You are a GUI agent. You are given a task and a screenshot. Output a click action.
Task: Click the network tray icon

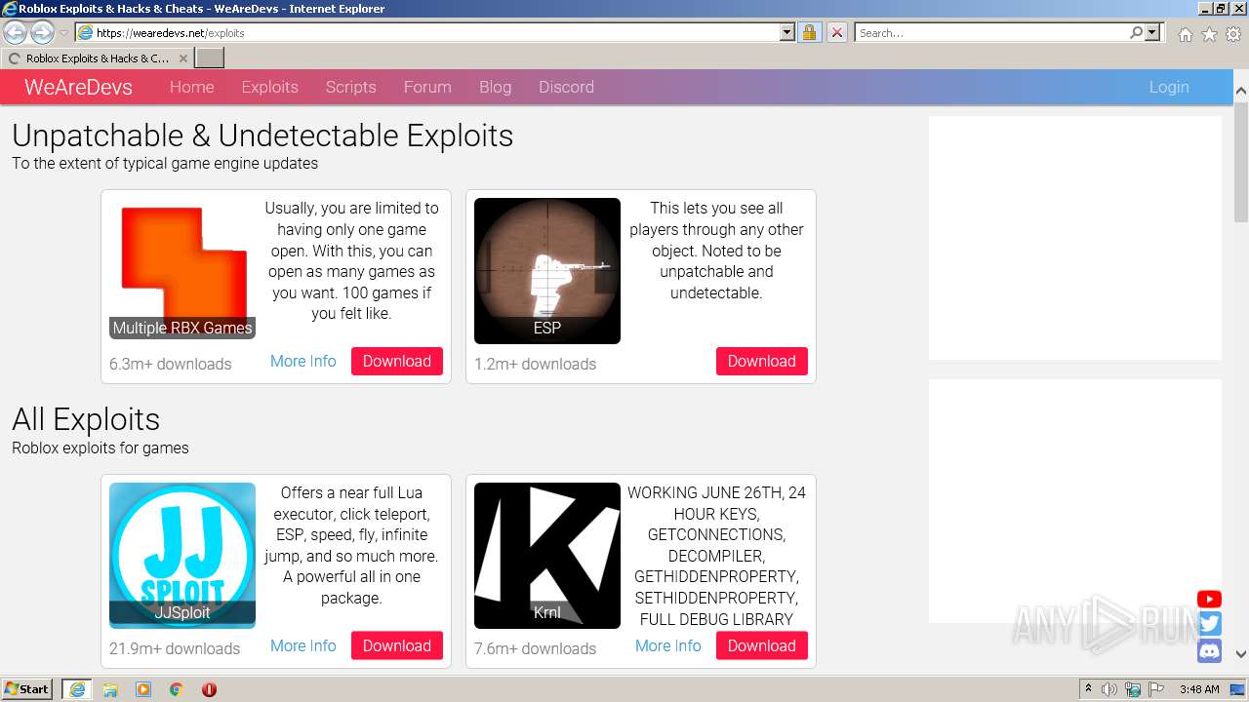(1133, 689)
